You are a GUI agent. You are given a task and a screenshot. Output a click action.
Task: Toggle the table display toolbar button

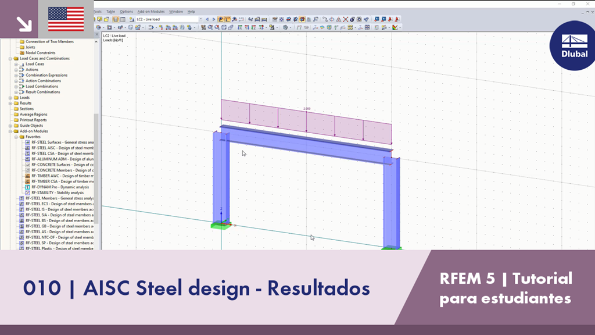(x=123, y=19)
